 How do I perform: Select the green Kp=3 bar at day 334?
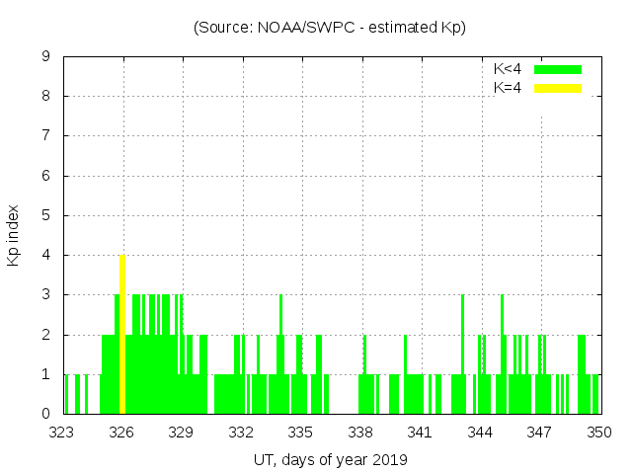(280, 316)
